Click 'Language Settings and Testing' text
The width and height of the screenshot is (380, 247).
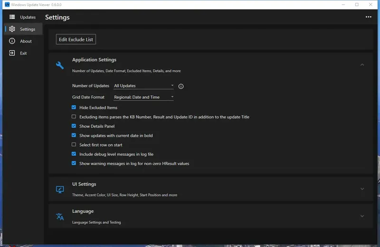coord(96,222)
